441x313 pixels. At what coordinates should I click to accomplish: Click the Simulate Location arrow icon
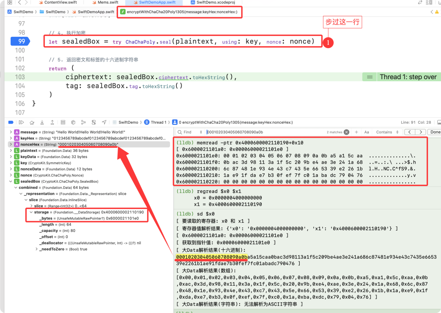tap(104, 122)
